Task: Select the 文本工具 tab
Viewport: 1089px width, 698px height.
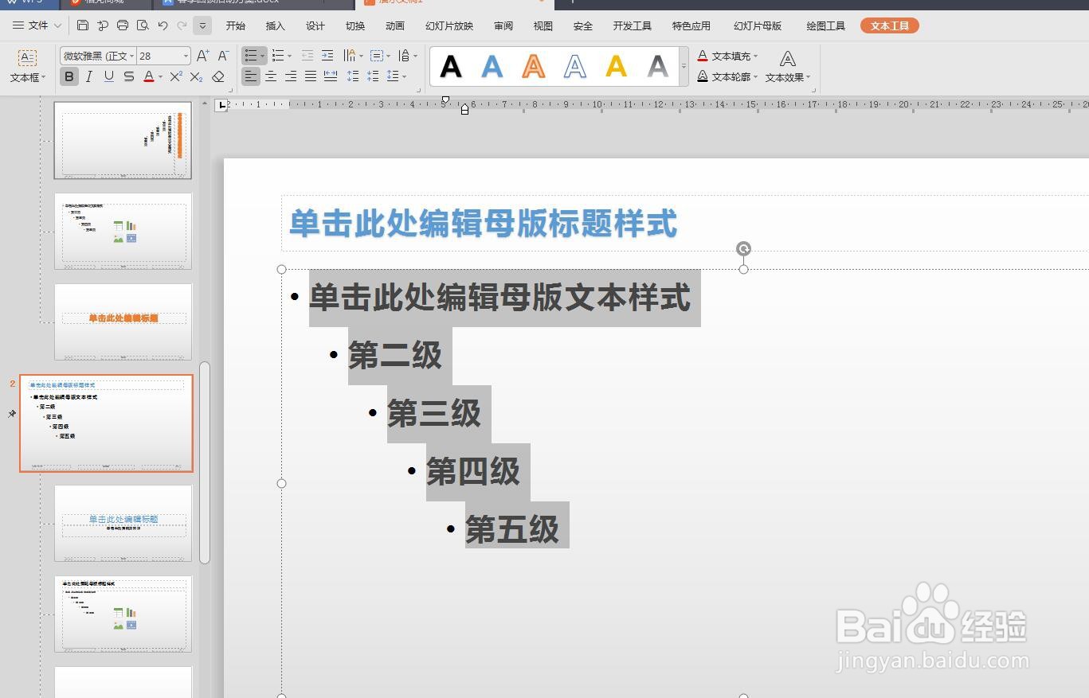Action: click(890, 25)
